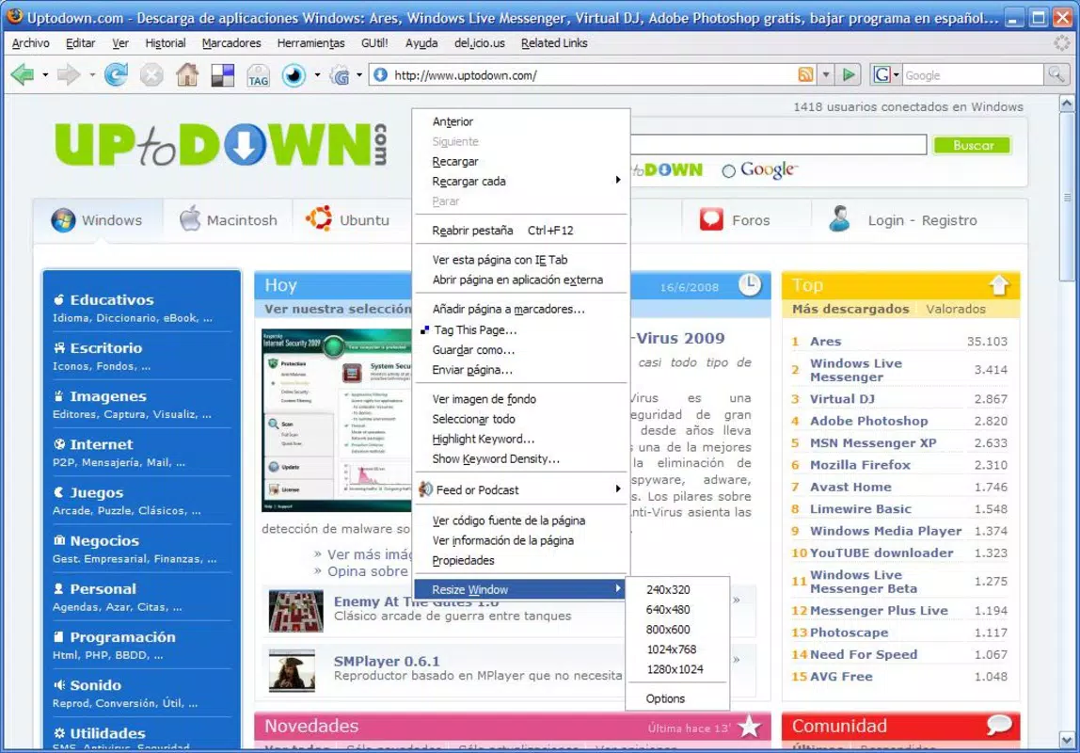Click the Login user avatar icon
The width and height of the screenshot is (1080, 753).
point(839,219)
